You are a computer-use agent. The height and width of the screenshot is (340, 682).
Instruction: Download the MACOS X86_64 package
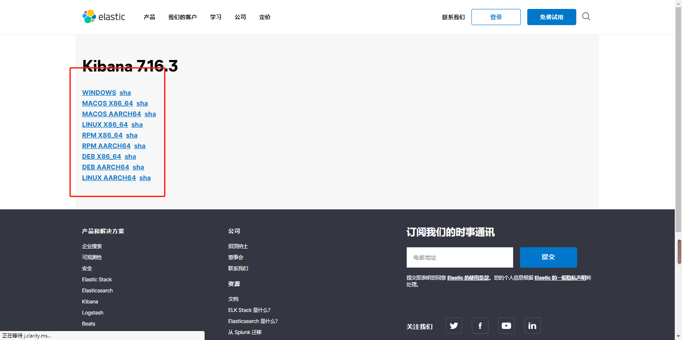tap(107, 103)
